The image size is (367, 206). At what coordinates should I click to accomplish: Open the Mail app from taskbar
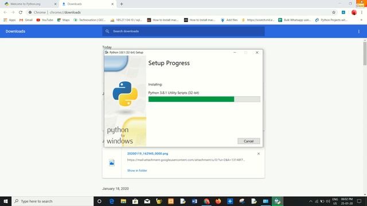tap(147, 201)
